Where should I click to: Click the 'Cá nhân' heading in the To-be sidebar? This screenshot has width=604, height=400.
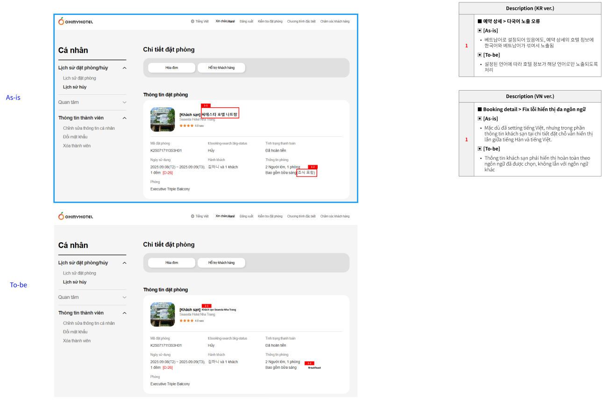pyautogui.click(x=73, y=246)
